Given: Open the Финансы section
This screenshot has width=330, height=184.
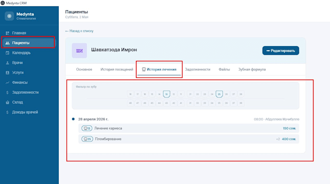Looking at the screenshot, I should click(29, 83).
